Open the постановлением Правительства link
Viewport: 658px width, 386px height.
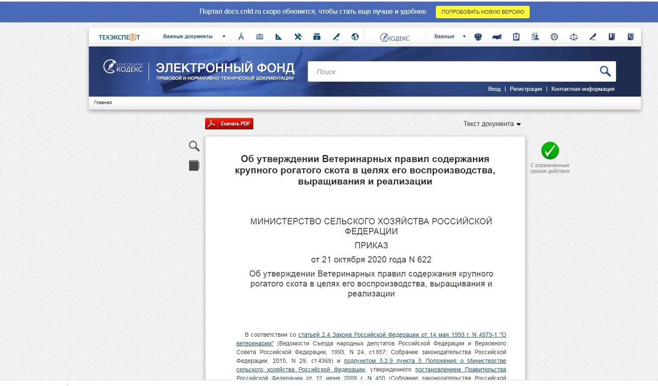[x=461, y=370]
